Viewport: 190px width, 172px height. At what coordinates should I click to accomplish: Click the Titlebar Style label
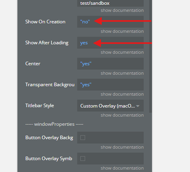[x=40, y=106]
